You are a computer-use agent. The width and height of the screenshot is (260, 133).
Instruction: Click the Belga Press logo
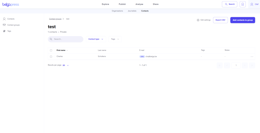tap(11, 5)
